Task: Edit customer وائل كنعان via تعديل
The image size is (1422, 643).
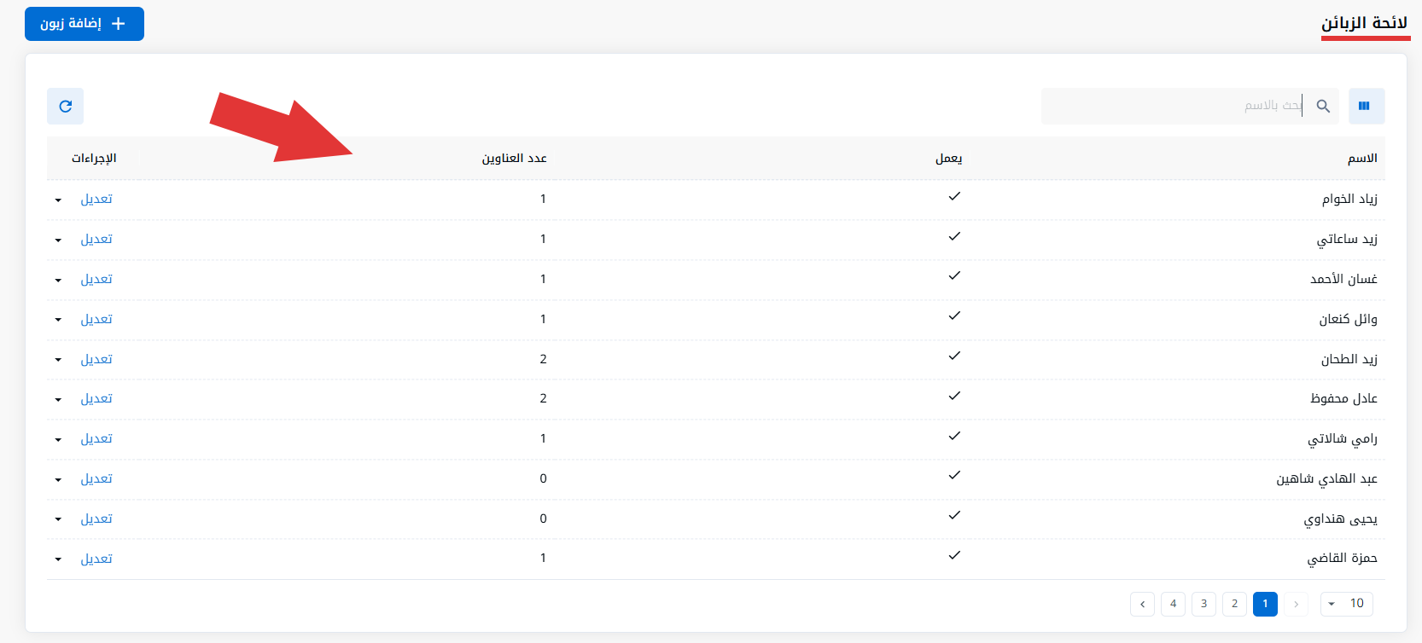Action: tap(96, 319)
